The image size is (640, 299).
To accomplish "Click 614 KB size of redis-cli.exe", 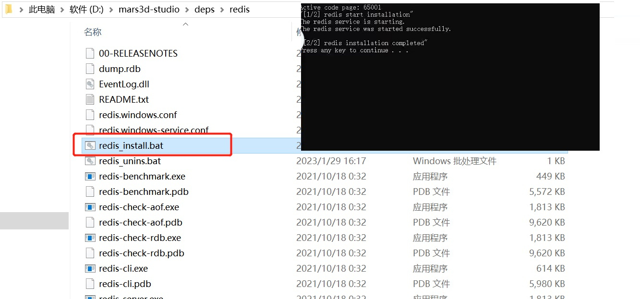I will tap(551, 268).
